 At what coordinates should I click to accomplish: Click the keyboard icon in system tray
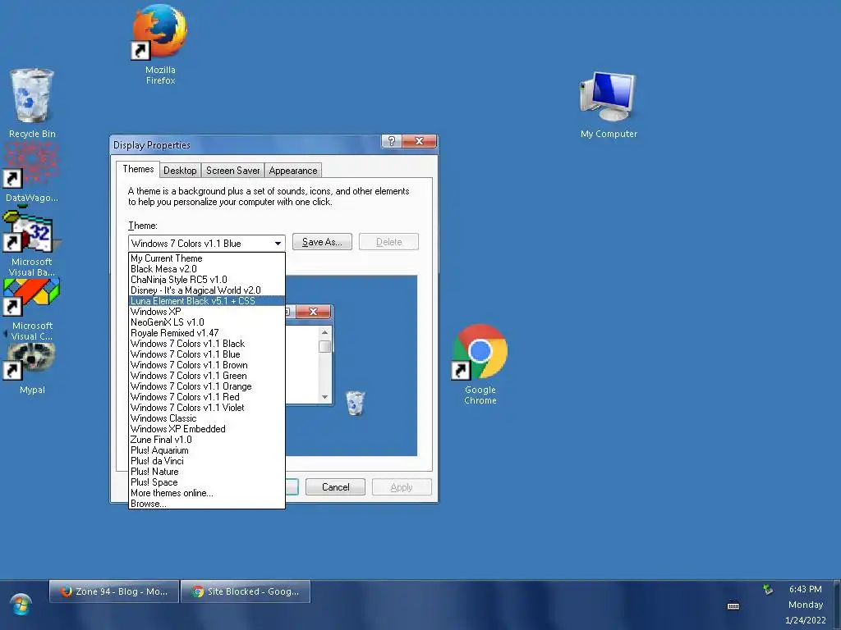click(x=733, y=606)
